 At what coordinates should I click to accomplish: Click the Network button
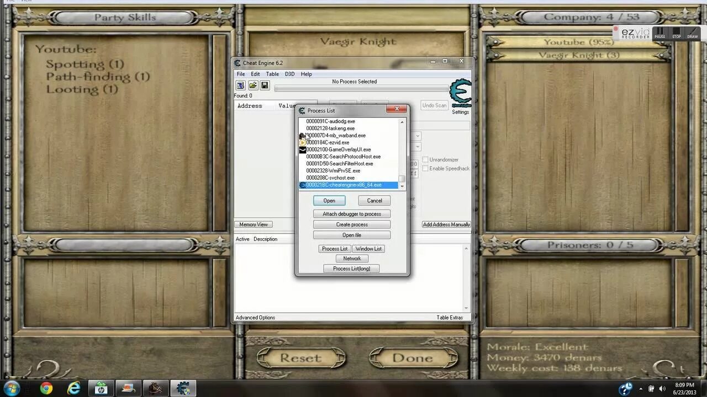(x=352, y=259)
